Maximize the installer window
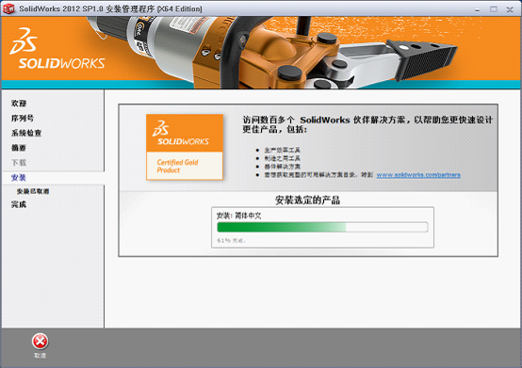Image resolution: width=522 pixels, height=368 pixels. pos(494,9)
